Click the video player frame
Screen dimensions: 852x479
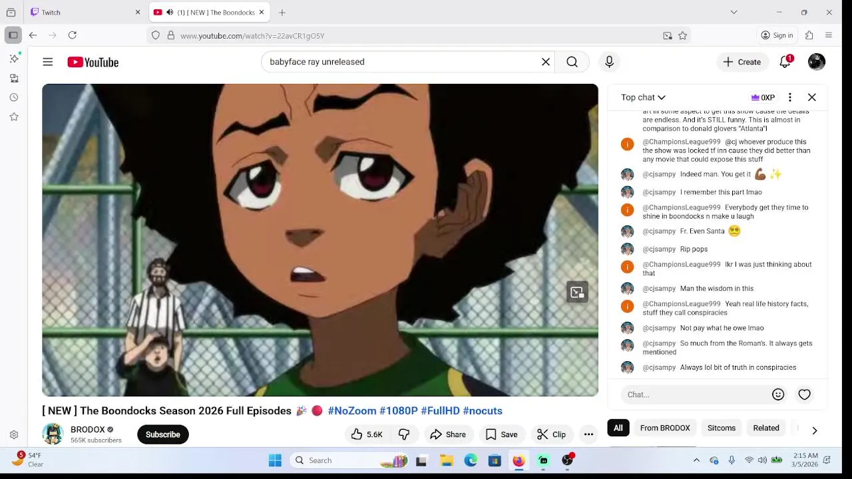pos(320,240)
